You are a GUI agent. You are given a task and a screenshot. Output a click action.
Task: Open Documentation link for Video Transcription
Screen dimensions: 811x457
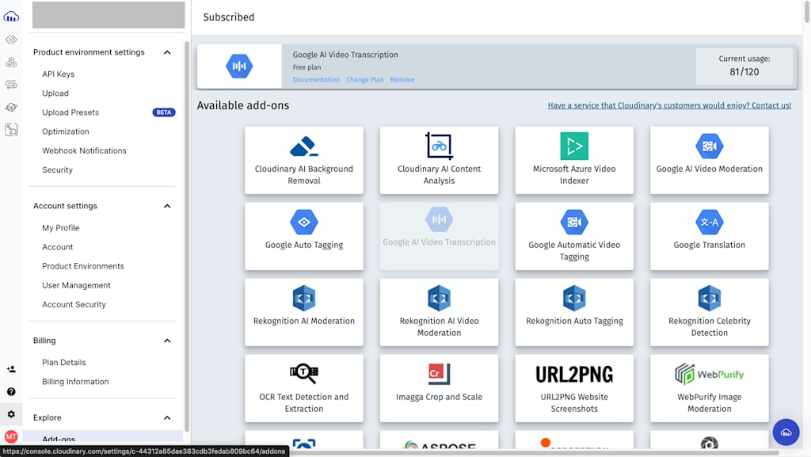(x=316, y=80)
